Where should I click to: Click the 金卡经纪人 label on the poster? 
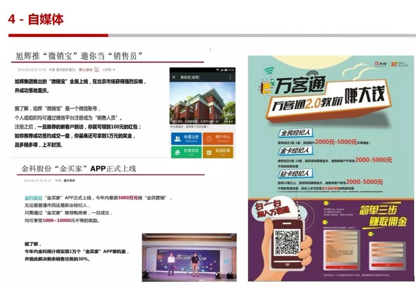(295, 151)
